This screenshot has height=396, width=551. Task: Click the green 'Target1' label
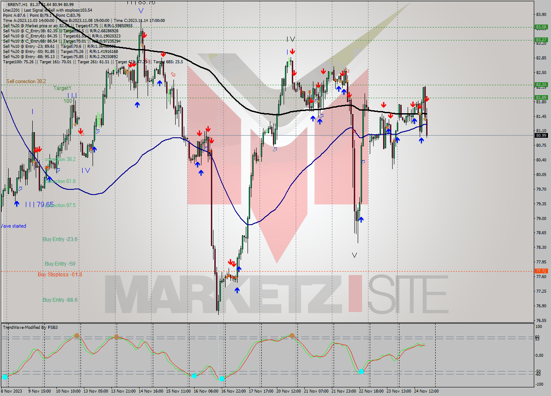[62, 88]
